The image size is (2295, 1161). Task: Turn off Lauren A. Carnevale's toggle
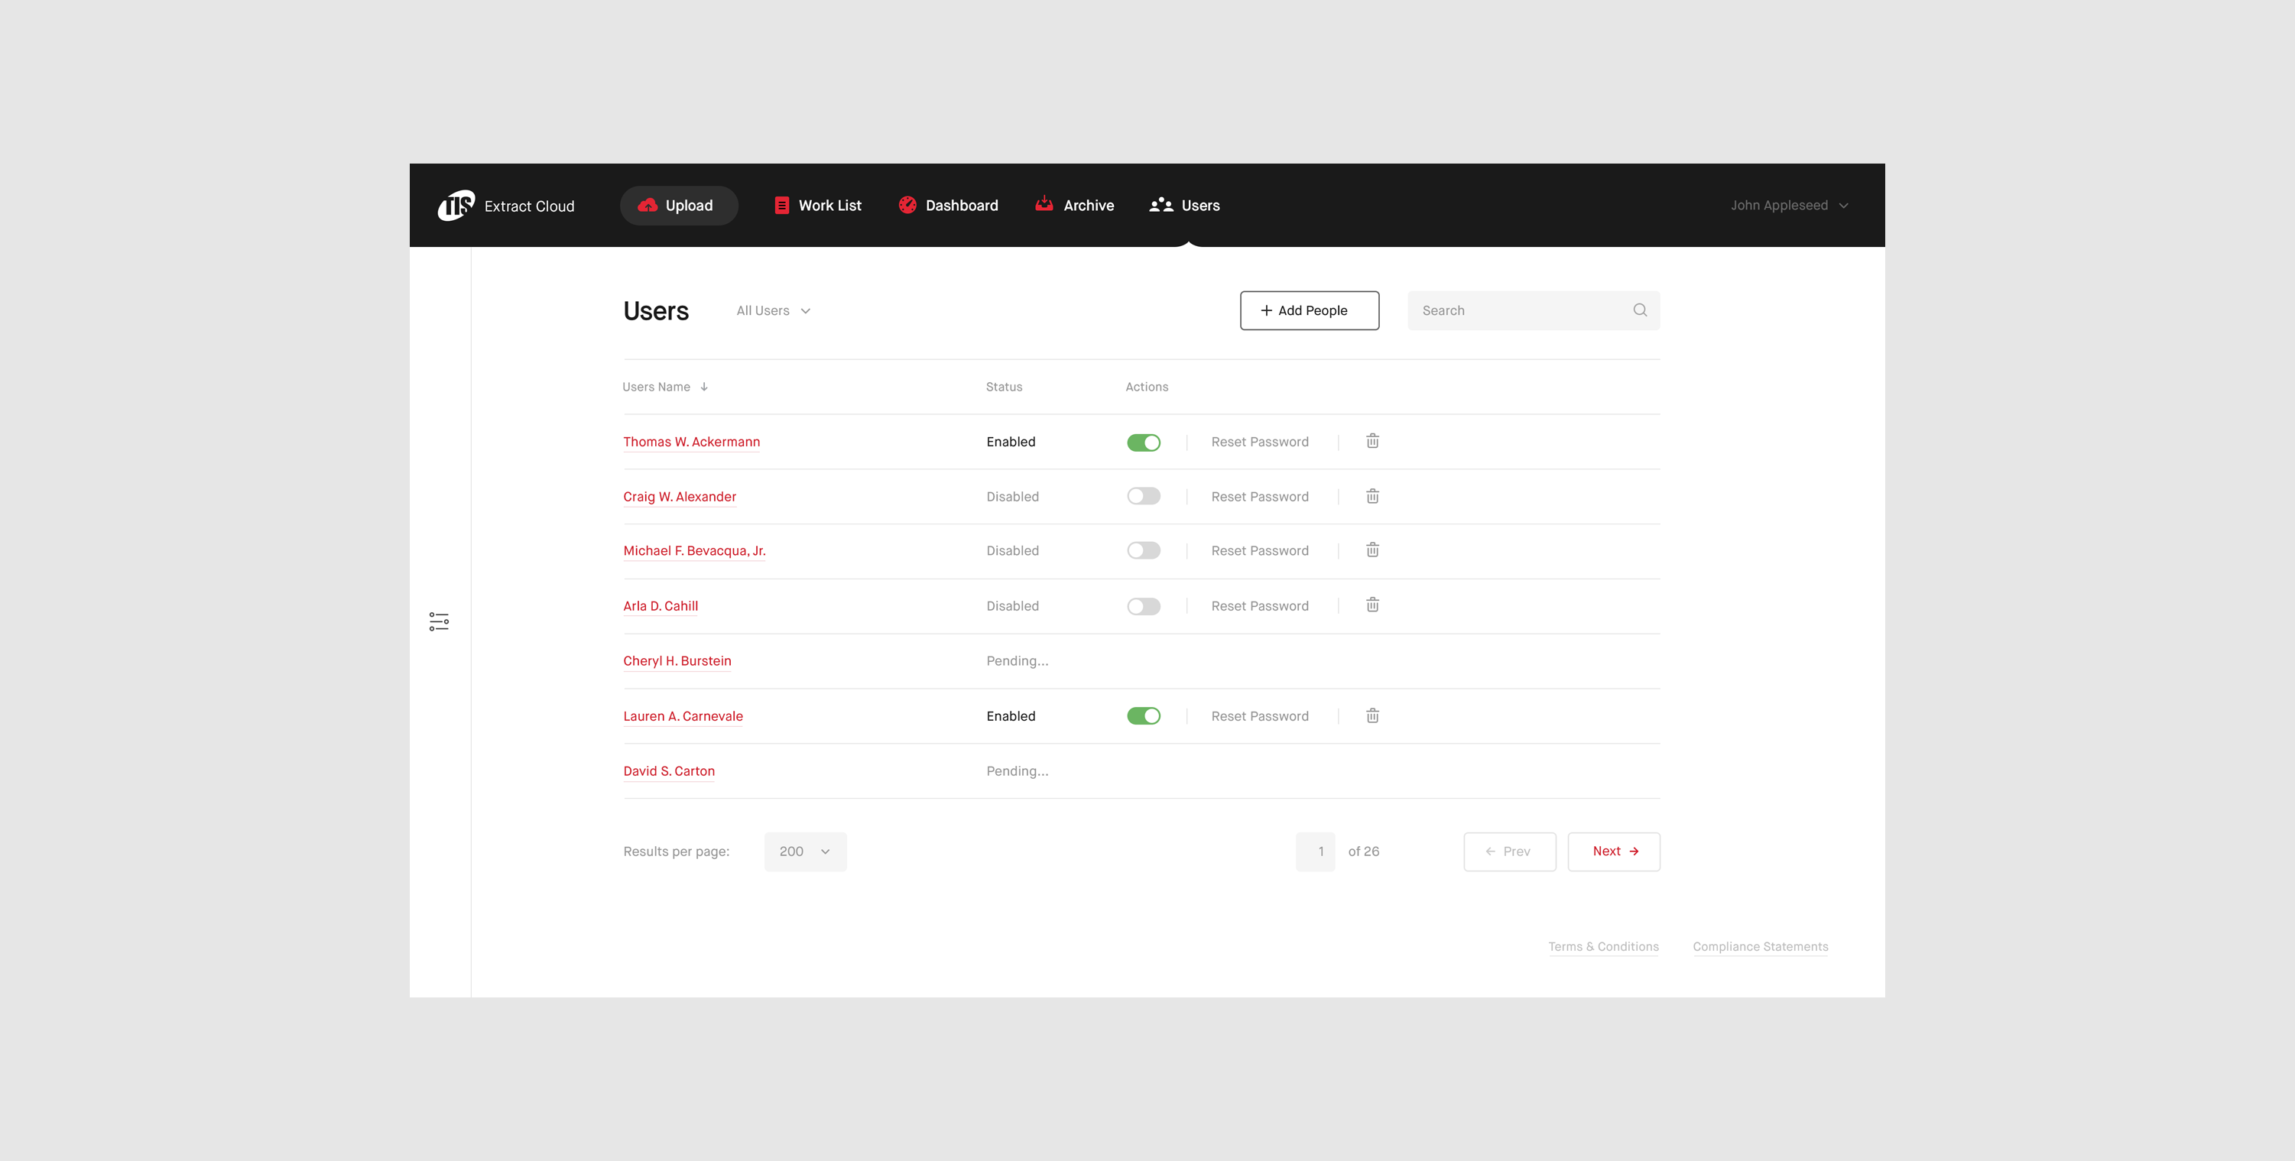click(x=1143, y=715)
